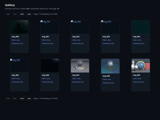Open the broken img_001 thumbnail
Screen dimensions: 160x120
[49, 27]
